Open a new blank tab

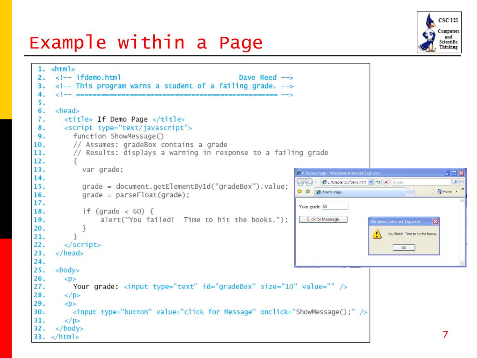410,192
